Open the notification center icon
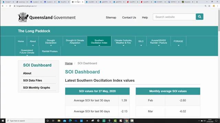This screenshot has height=123, width=220. coord(216,121)
